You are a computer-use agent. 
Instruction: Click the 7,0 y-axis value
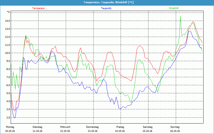click(8, 77)
